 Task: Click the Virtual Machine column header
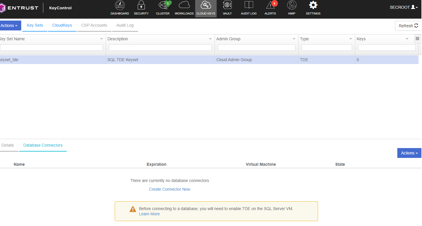[x=261, y=164]
